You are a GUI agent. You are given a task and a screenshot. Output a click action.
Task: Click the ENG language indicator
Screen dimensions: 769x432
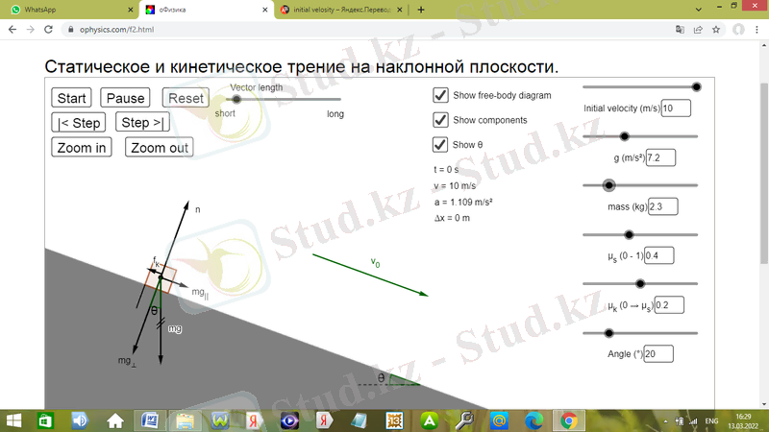(711, 421)
